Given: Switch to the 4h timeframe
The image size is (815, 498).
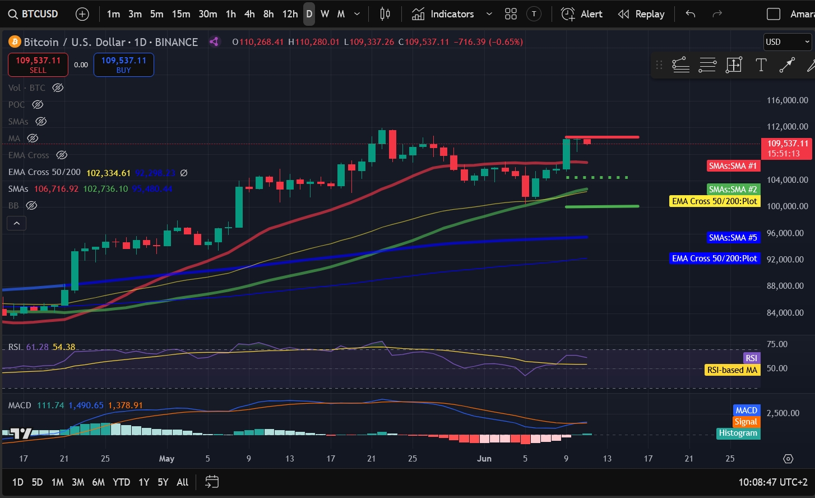Looking at the screenshot, I should (249, 14).
